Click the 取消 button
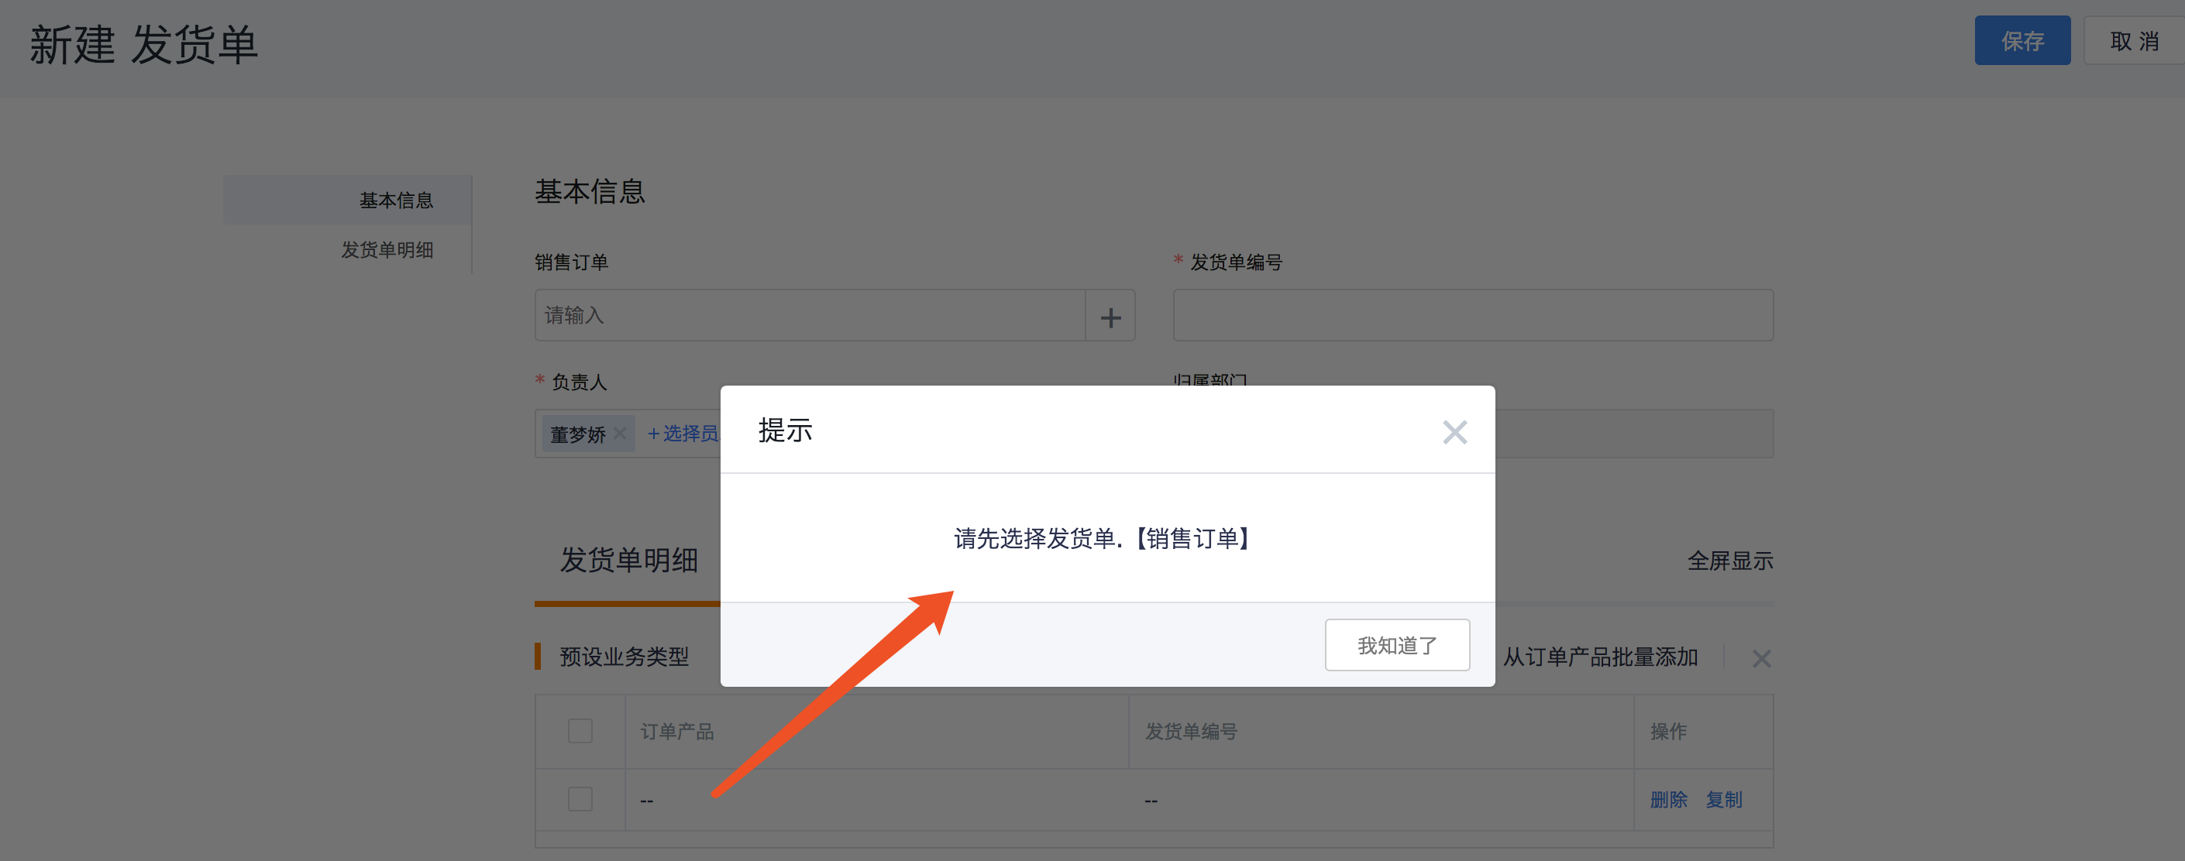 2134,41
